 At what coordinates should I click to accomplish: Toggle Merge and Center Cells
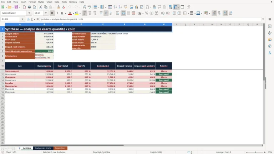(123, 13)
